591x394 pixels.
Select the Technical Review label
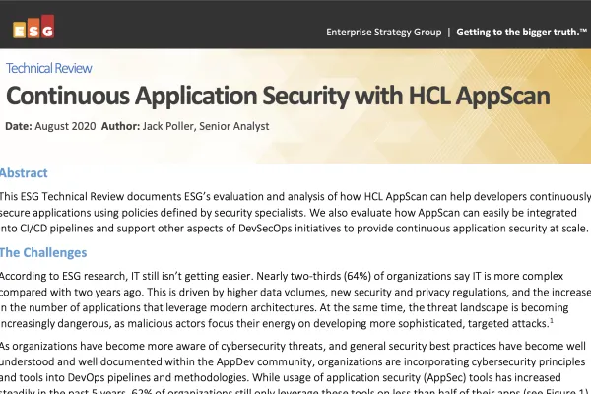tap(49, 69)
